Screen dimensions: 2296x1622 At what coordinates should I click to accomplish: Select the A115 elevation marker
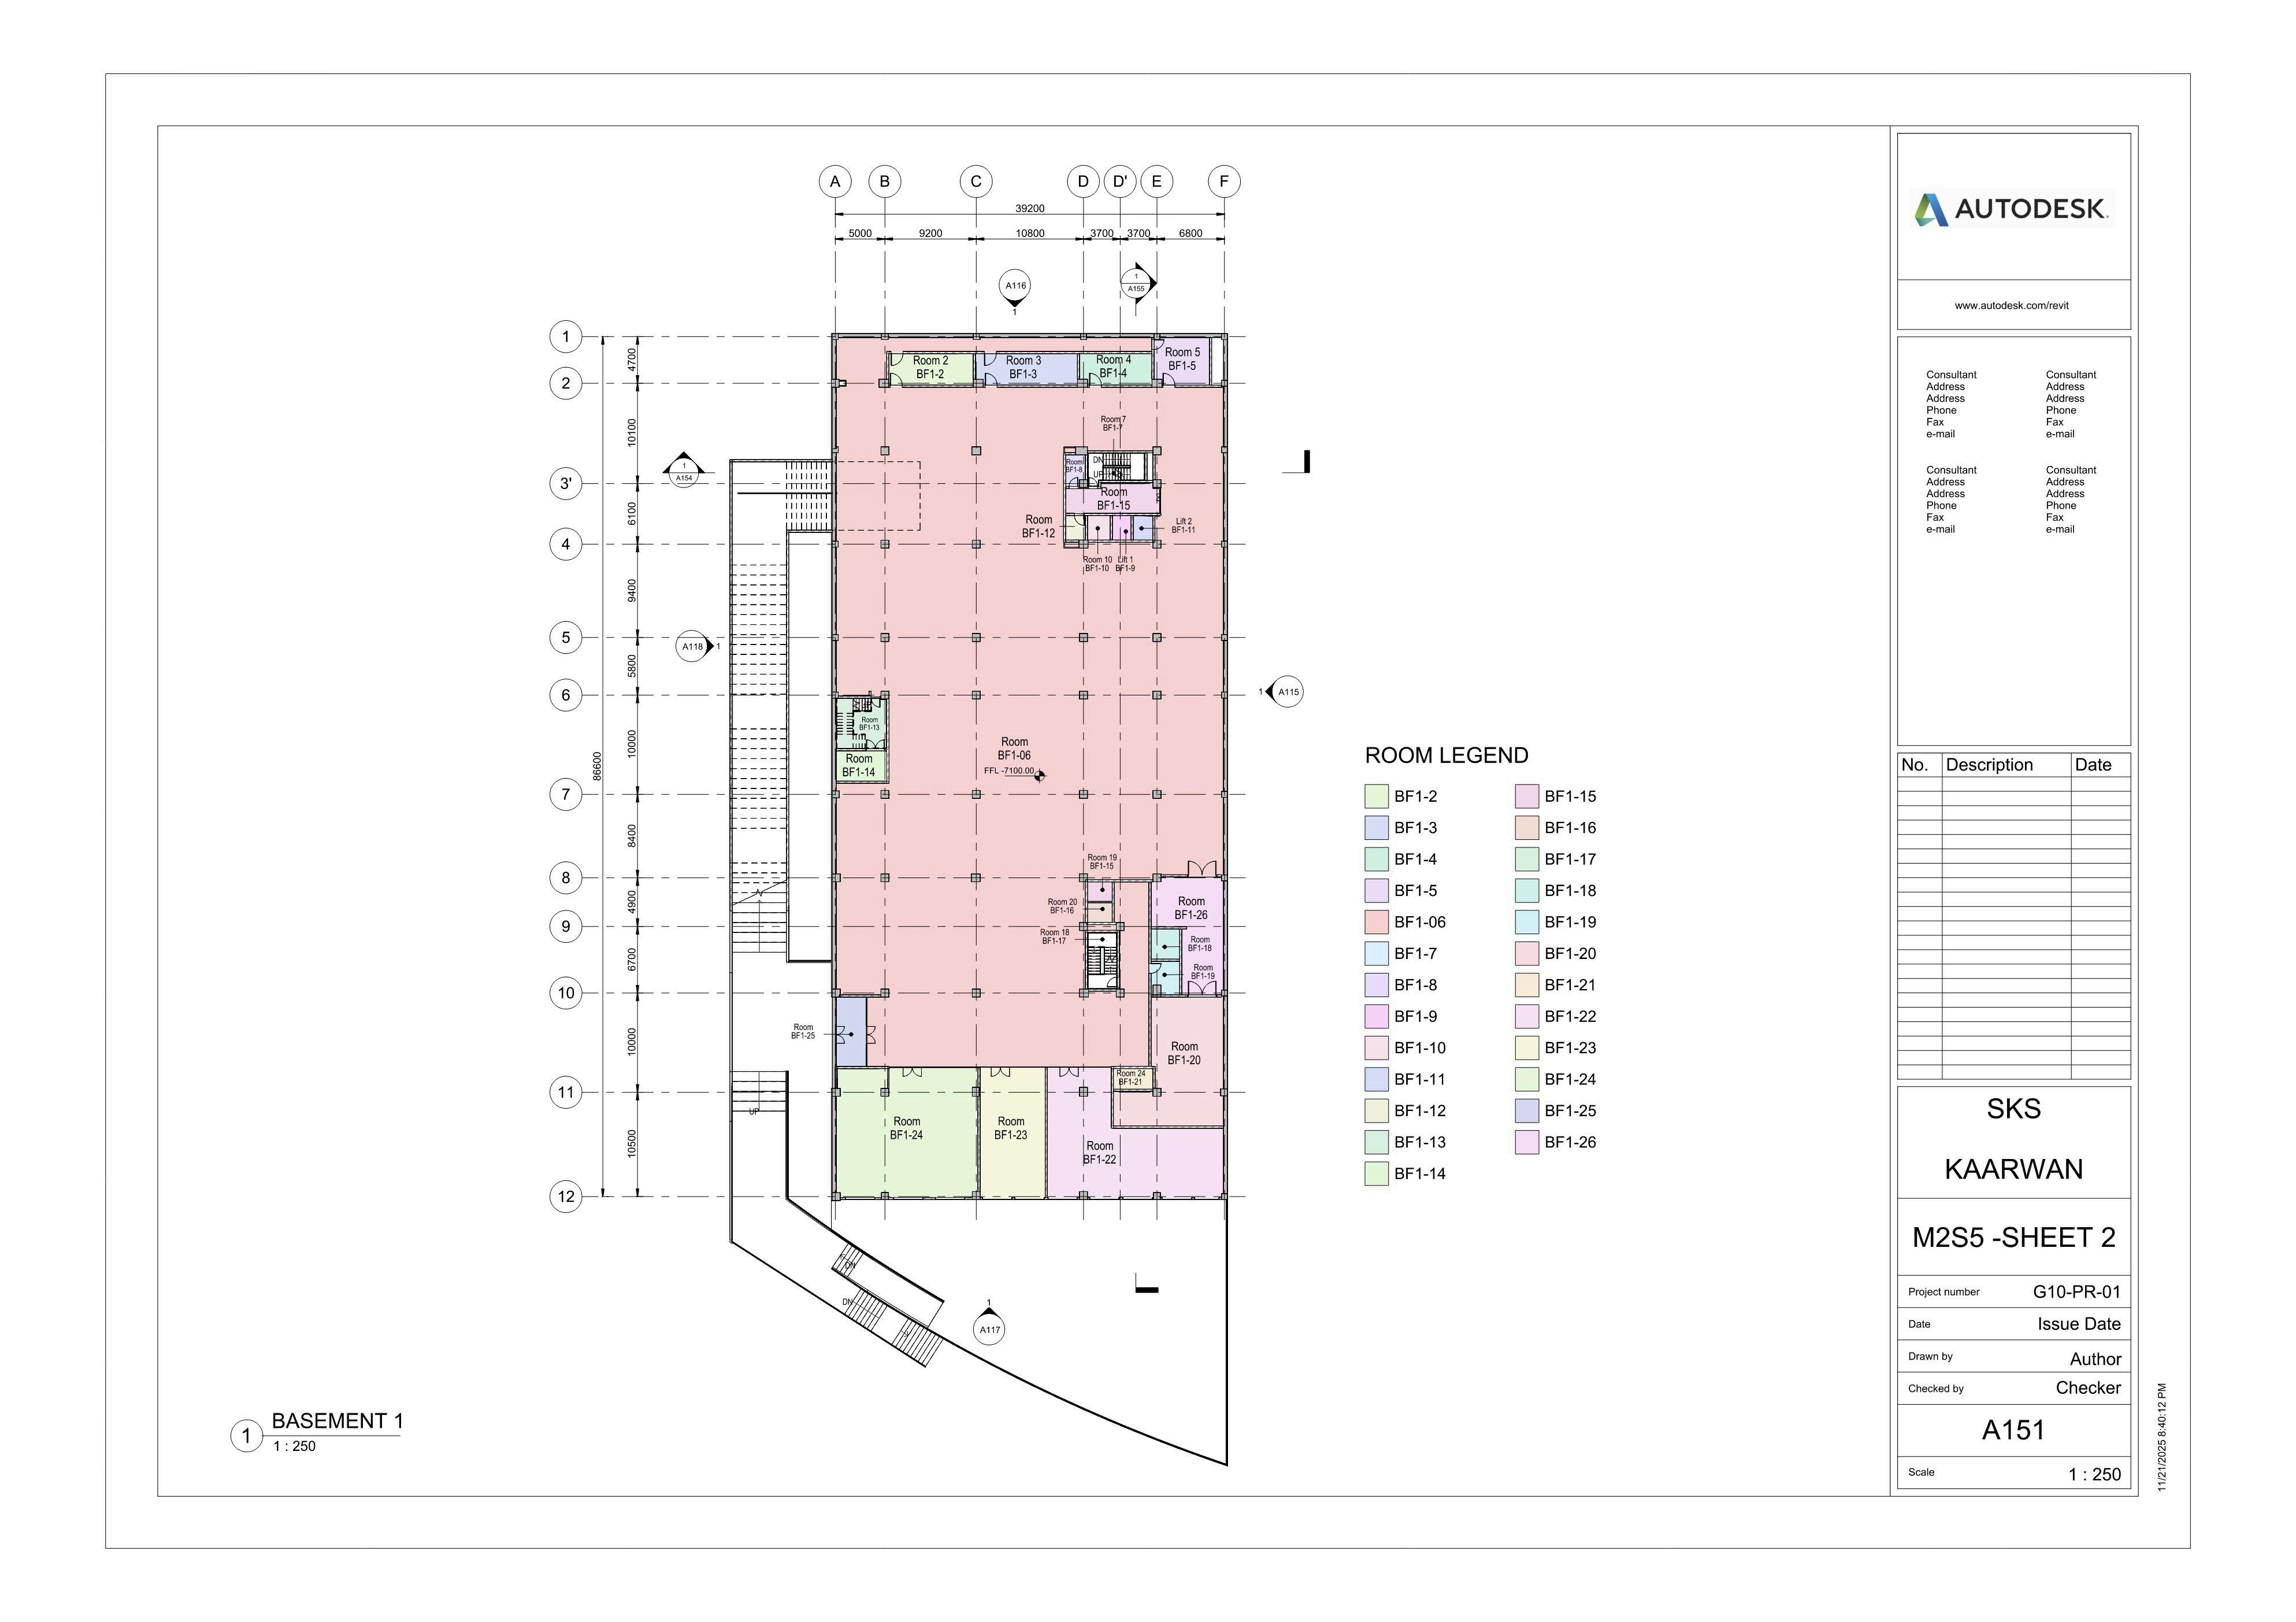(x=1288, y=692)
